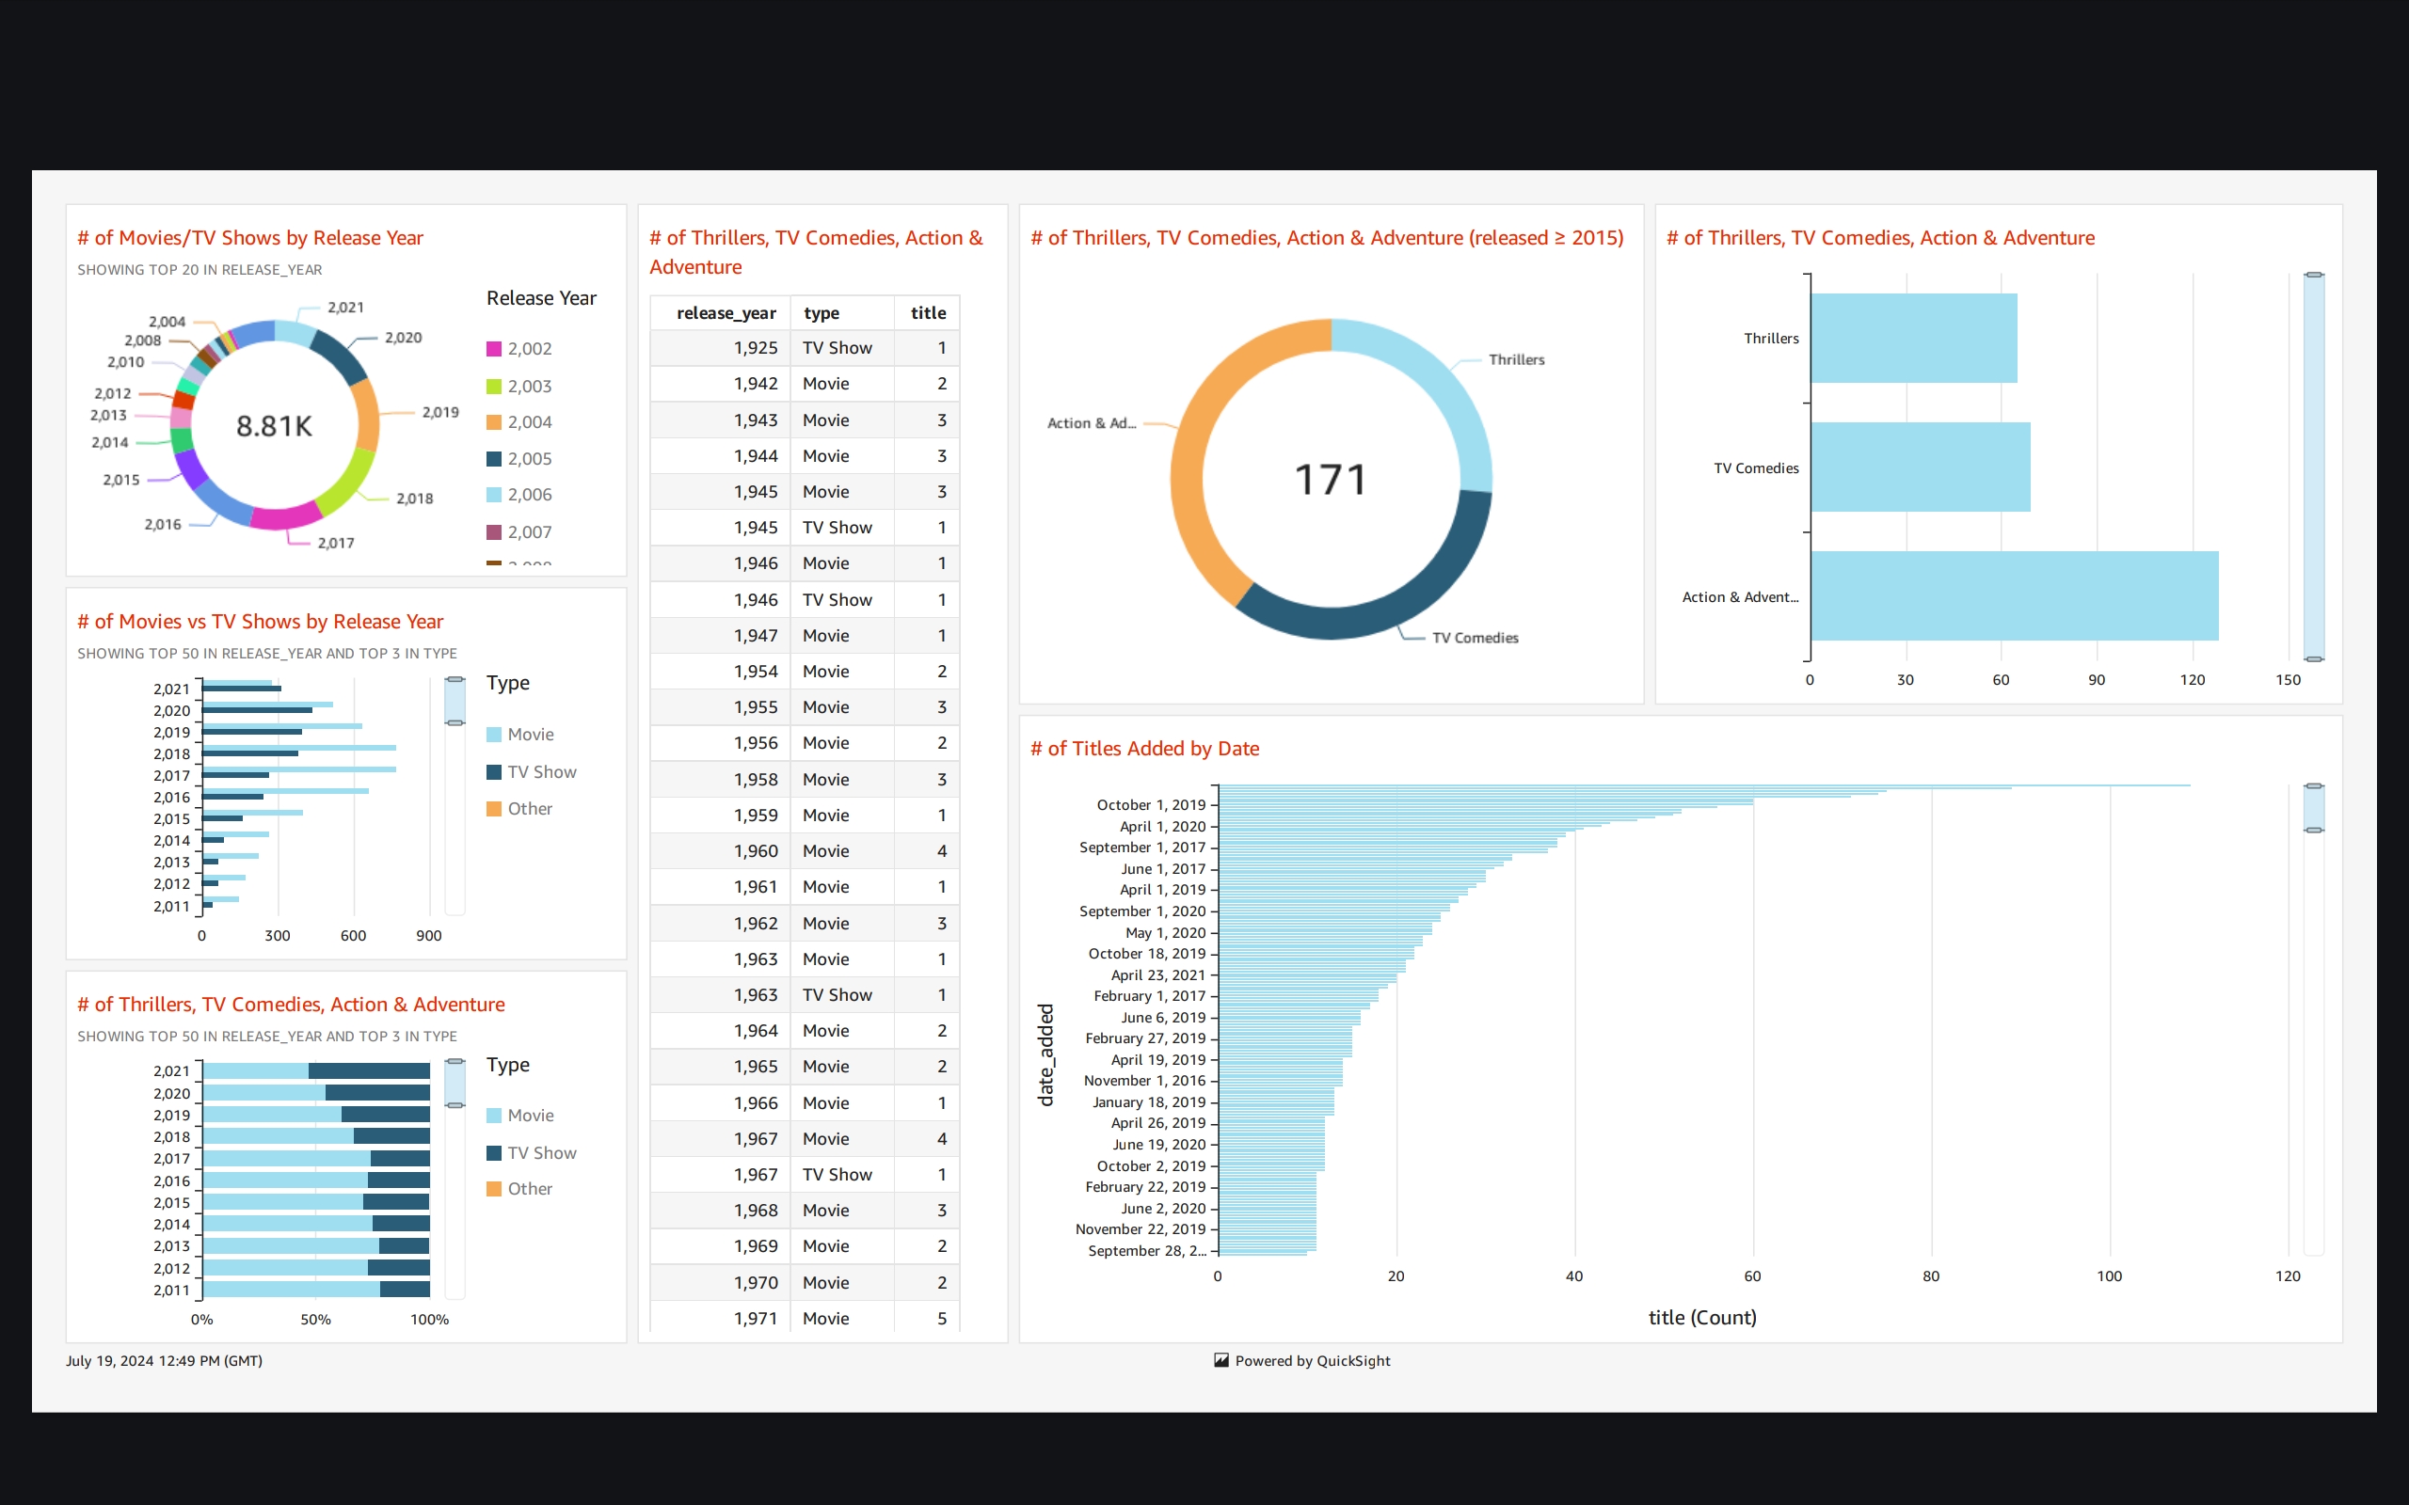The width and height of the screenshot is (2409, 1505).
Task: Select Movie in the Movies vs TV Shows legend
Action: pos(519,735)
